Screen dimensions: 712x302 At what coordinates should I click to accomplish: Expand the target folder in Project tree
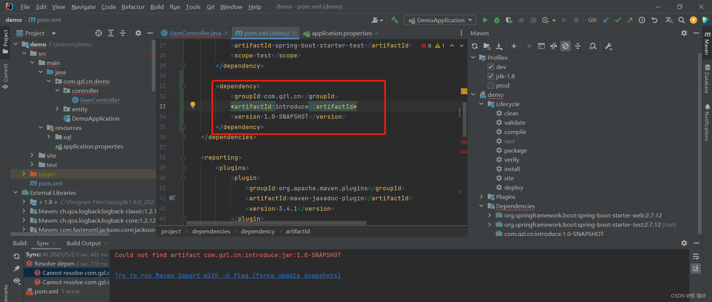pos(24,174)
